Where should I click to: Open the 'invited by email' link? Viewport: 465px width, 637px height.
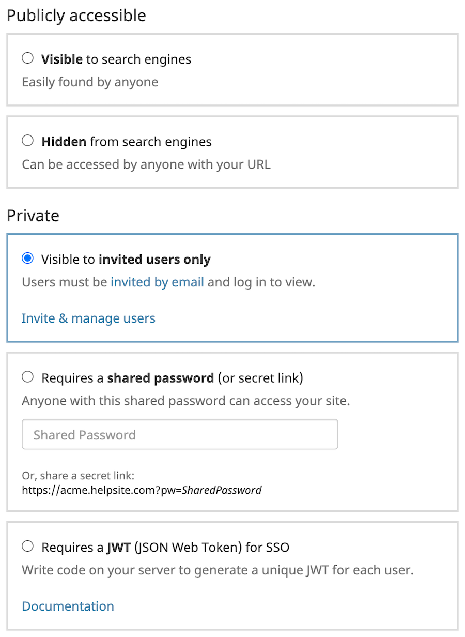157,282
